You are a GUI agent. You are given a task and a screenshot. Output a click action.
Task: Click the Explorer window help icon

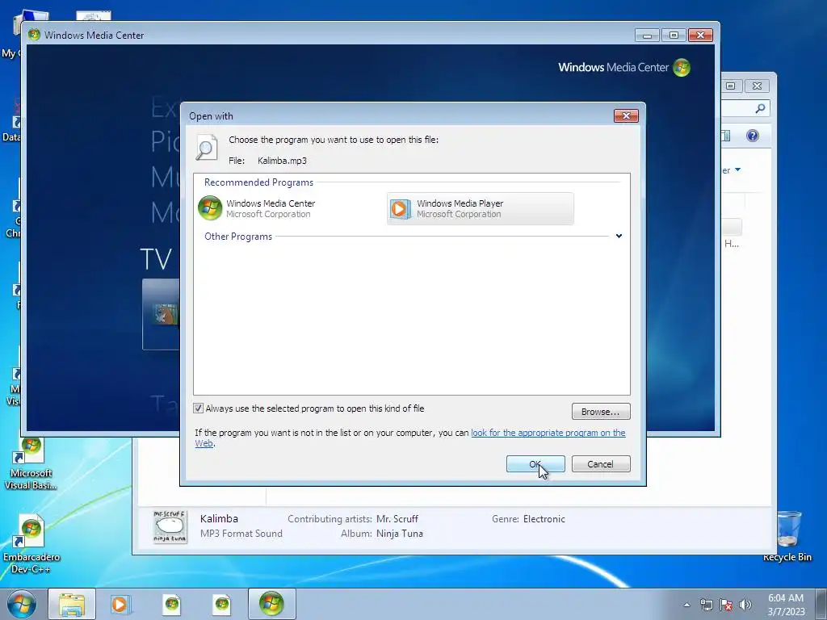(x=753, y=136)
